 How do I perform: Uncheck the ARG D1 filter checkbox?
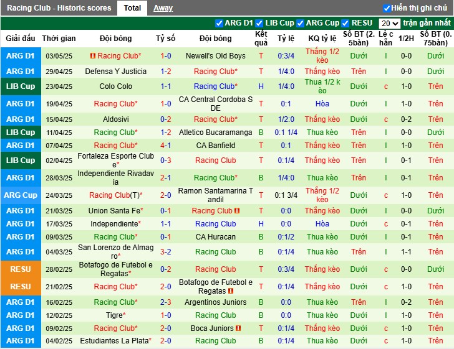219,23
